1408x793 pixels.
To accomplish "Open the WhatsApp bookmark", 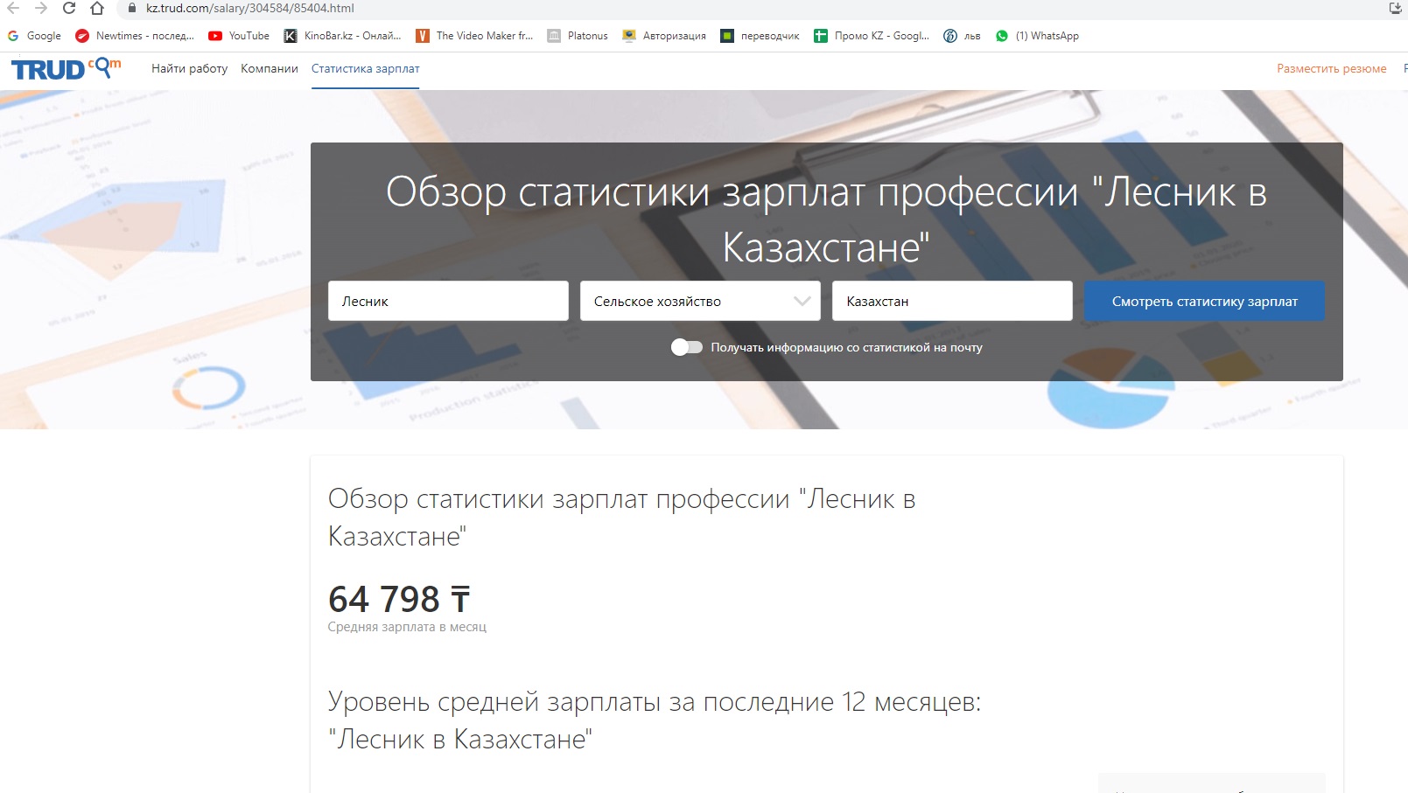I will (x=1037, y=36).
